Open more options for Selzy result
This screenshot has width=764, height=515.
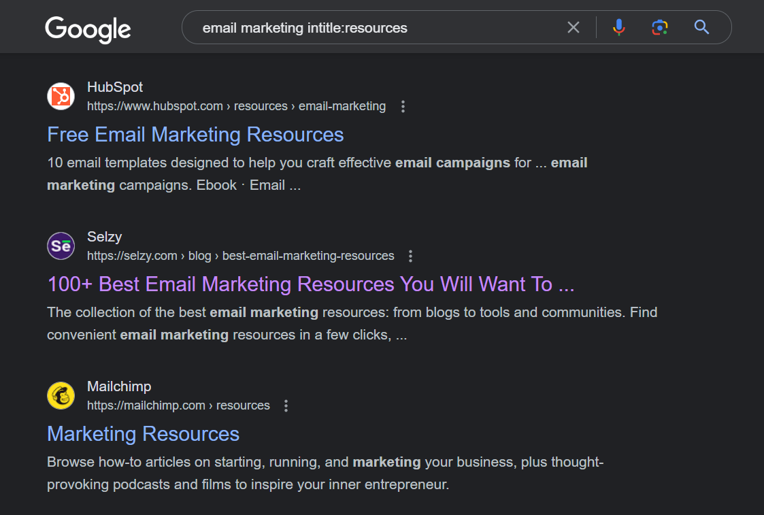[x=410, y=256]
